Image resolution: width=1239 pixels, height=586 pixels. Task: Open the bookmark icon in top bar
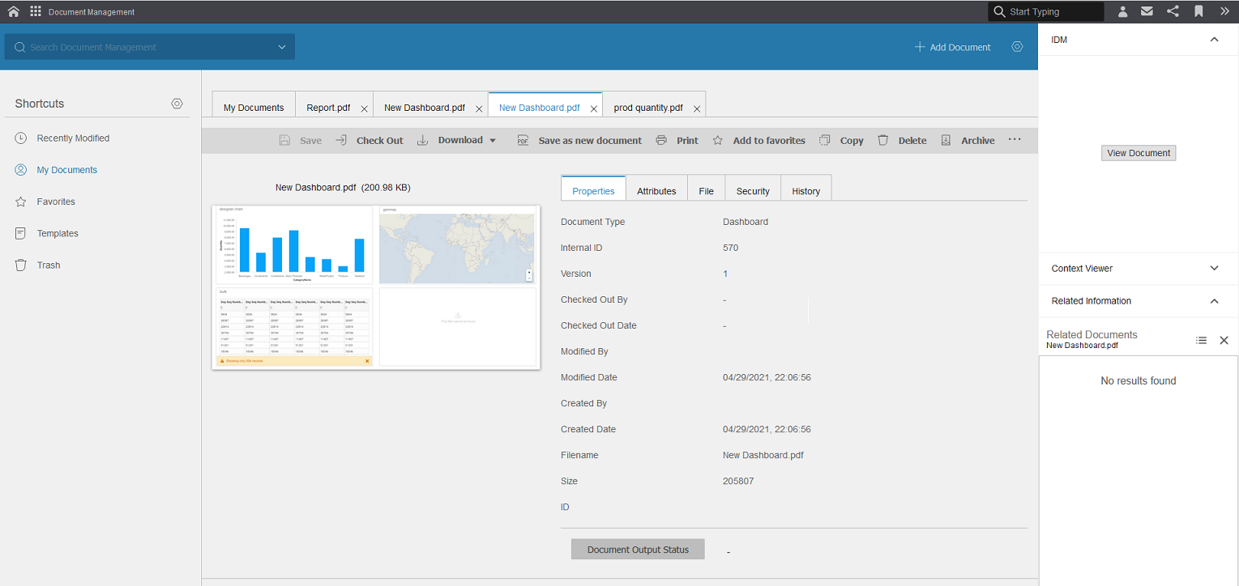point(1198,11)
